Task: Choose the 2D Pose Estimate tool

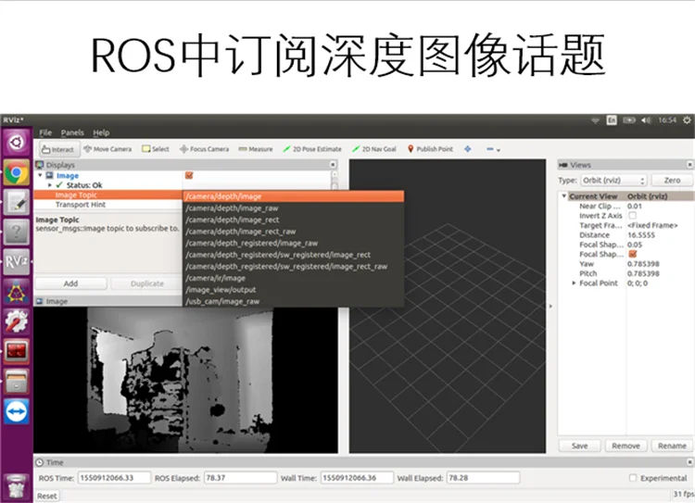Action: coord(312,149)
